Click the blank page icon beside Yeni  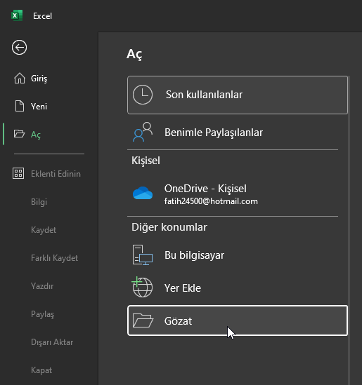(20, 107)
